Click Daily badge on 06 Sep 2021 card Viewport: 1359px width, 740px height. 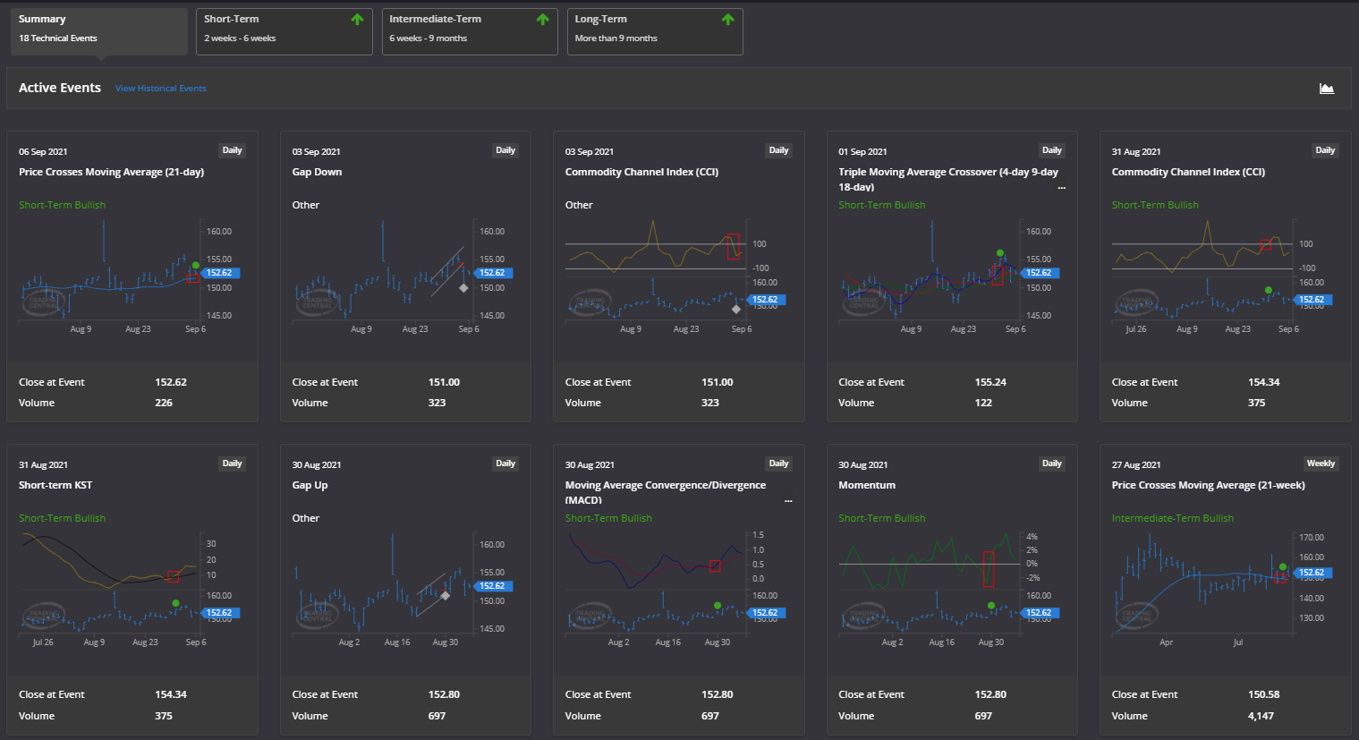coord(233,150)
